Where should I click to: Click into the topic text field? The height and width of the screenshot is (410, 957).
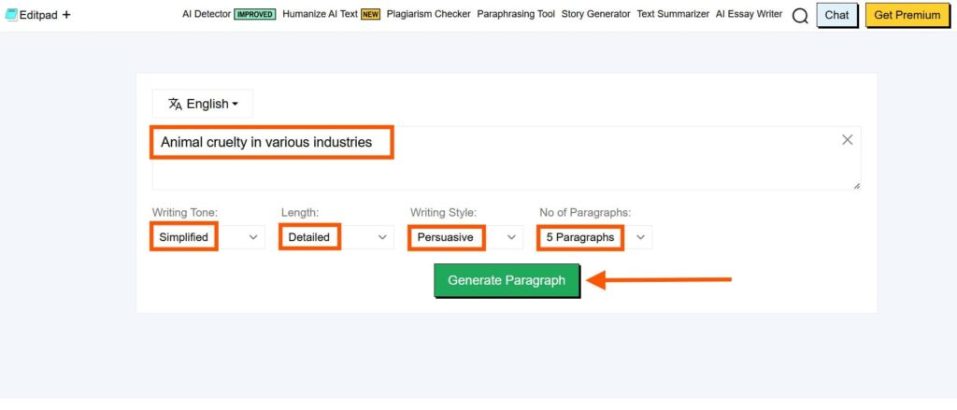(x=507, y=158)
